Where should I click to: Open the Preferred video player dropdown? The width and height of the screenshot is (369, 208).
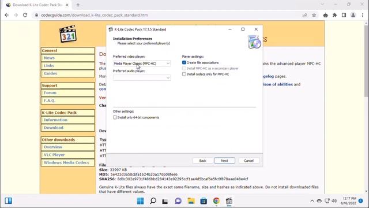142,63
